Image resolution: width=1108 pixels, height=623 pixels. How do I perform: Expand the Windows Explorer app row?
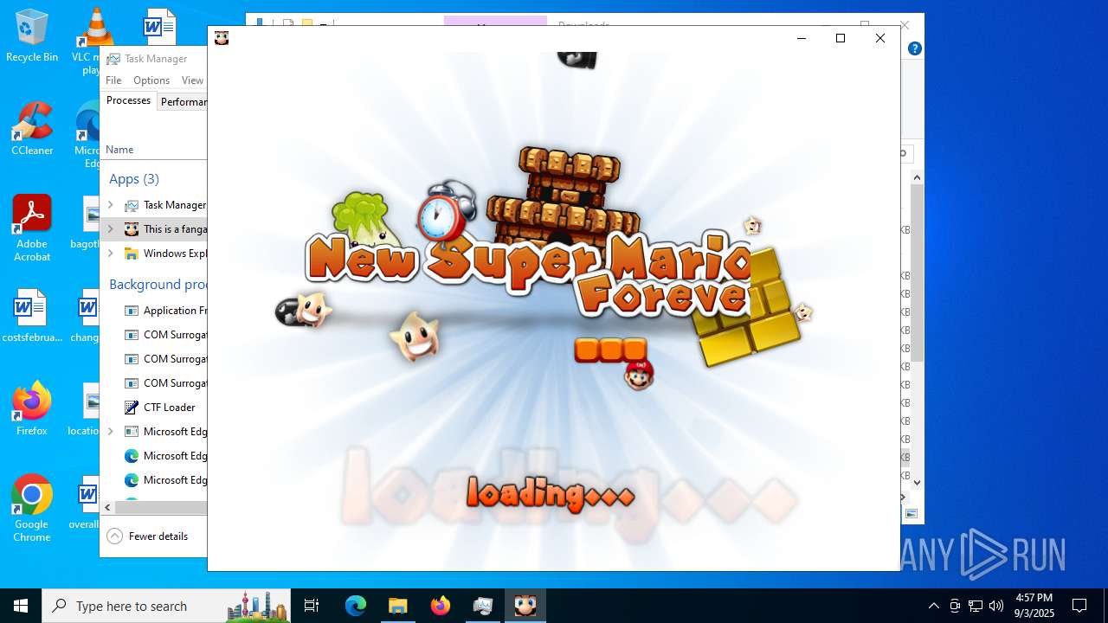[111, 254]
